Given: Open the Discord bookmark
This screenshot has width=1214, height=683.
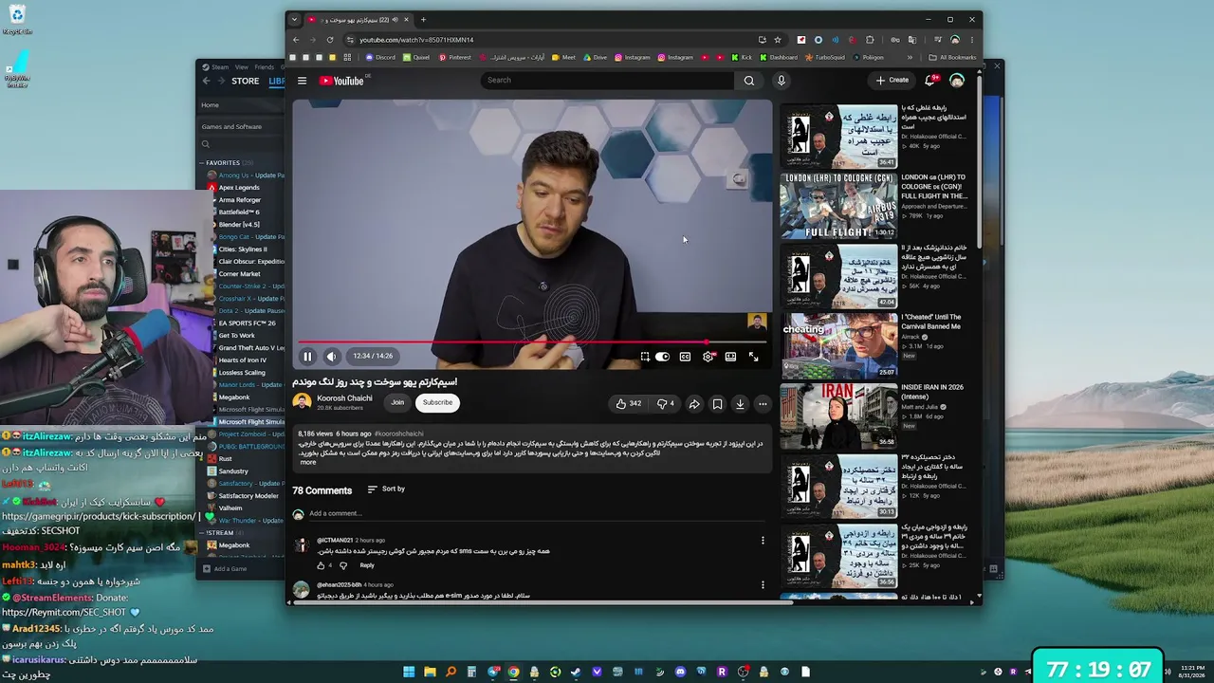Looking at the screenshot, I should pos(380,58).
